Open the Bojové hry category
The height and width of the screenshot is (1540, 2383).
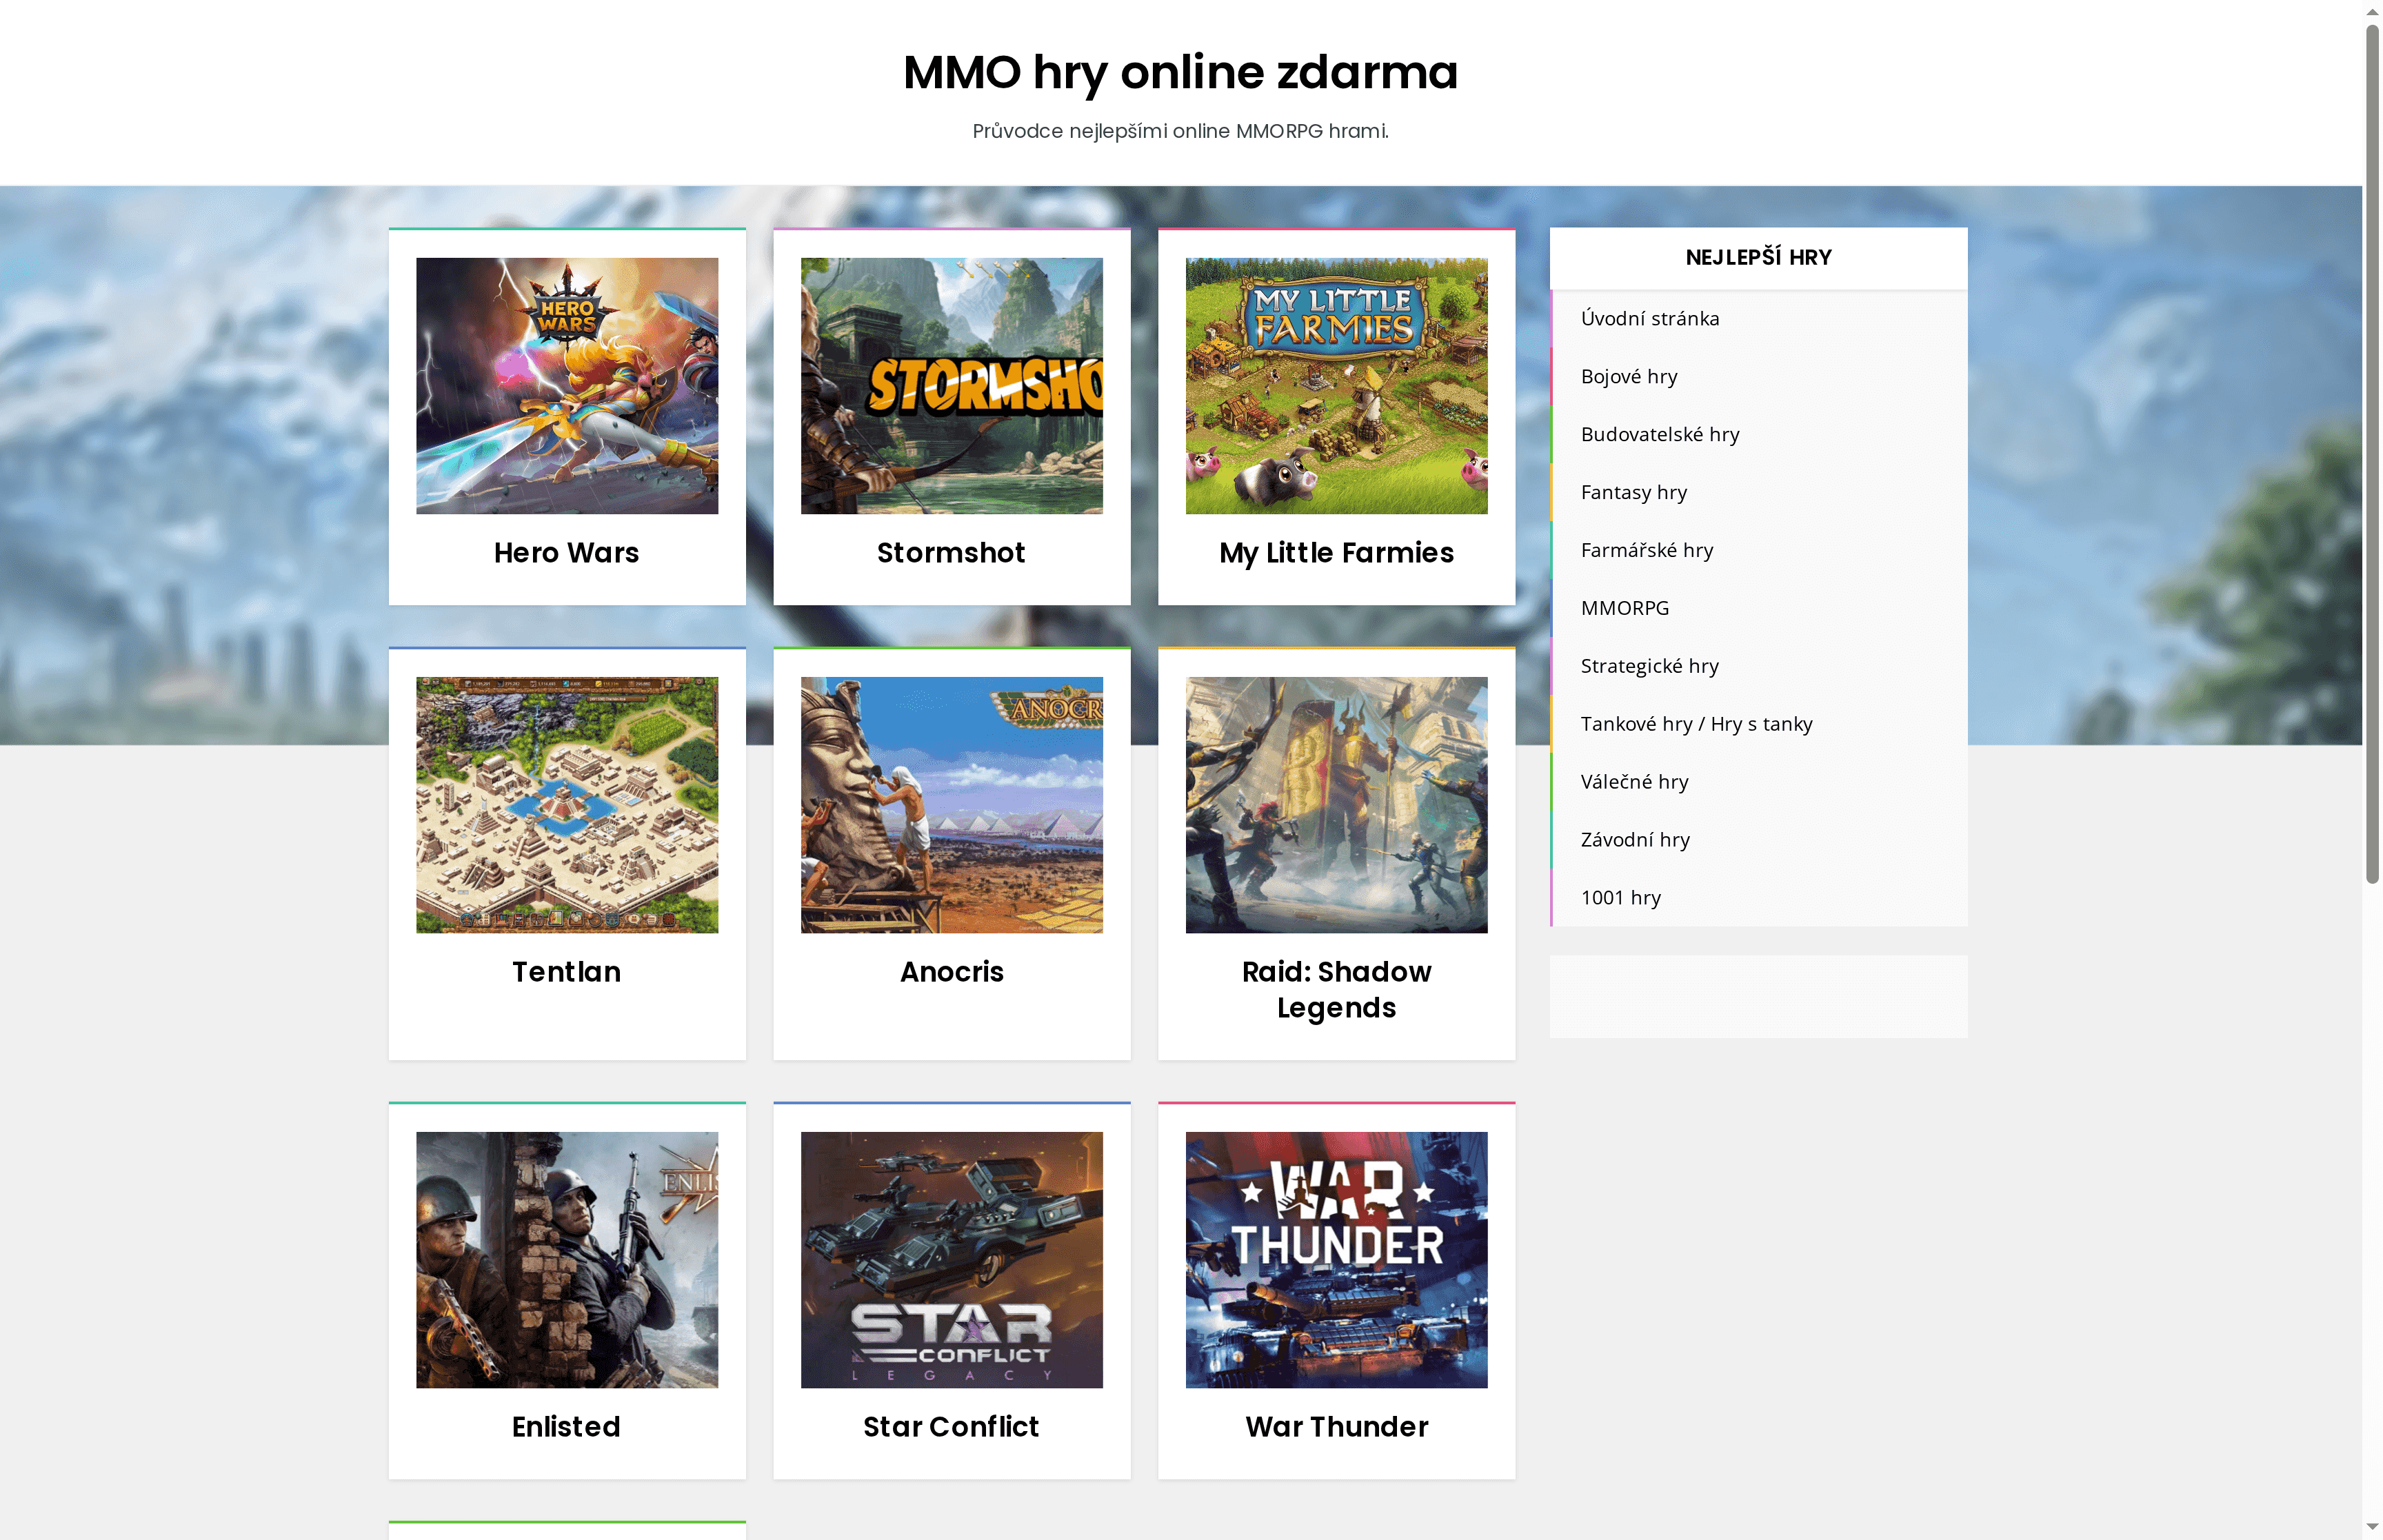(1628, 377)
